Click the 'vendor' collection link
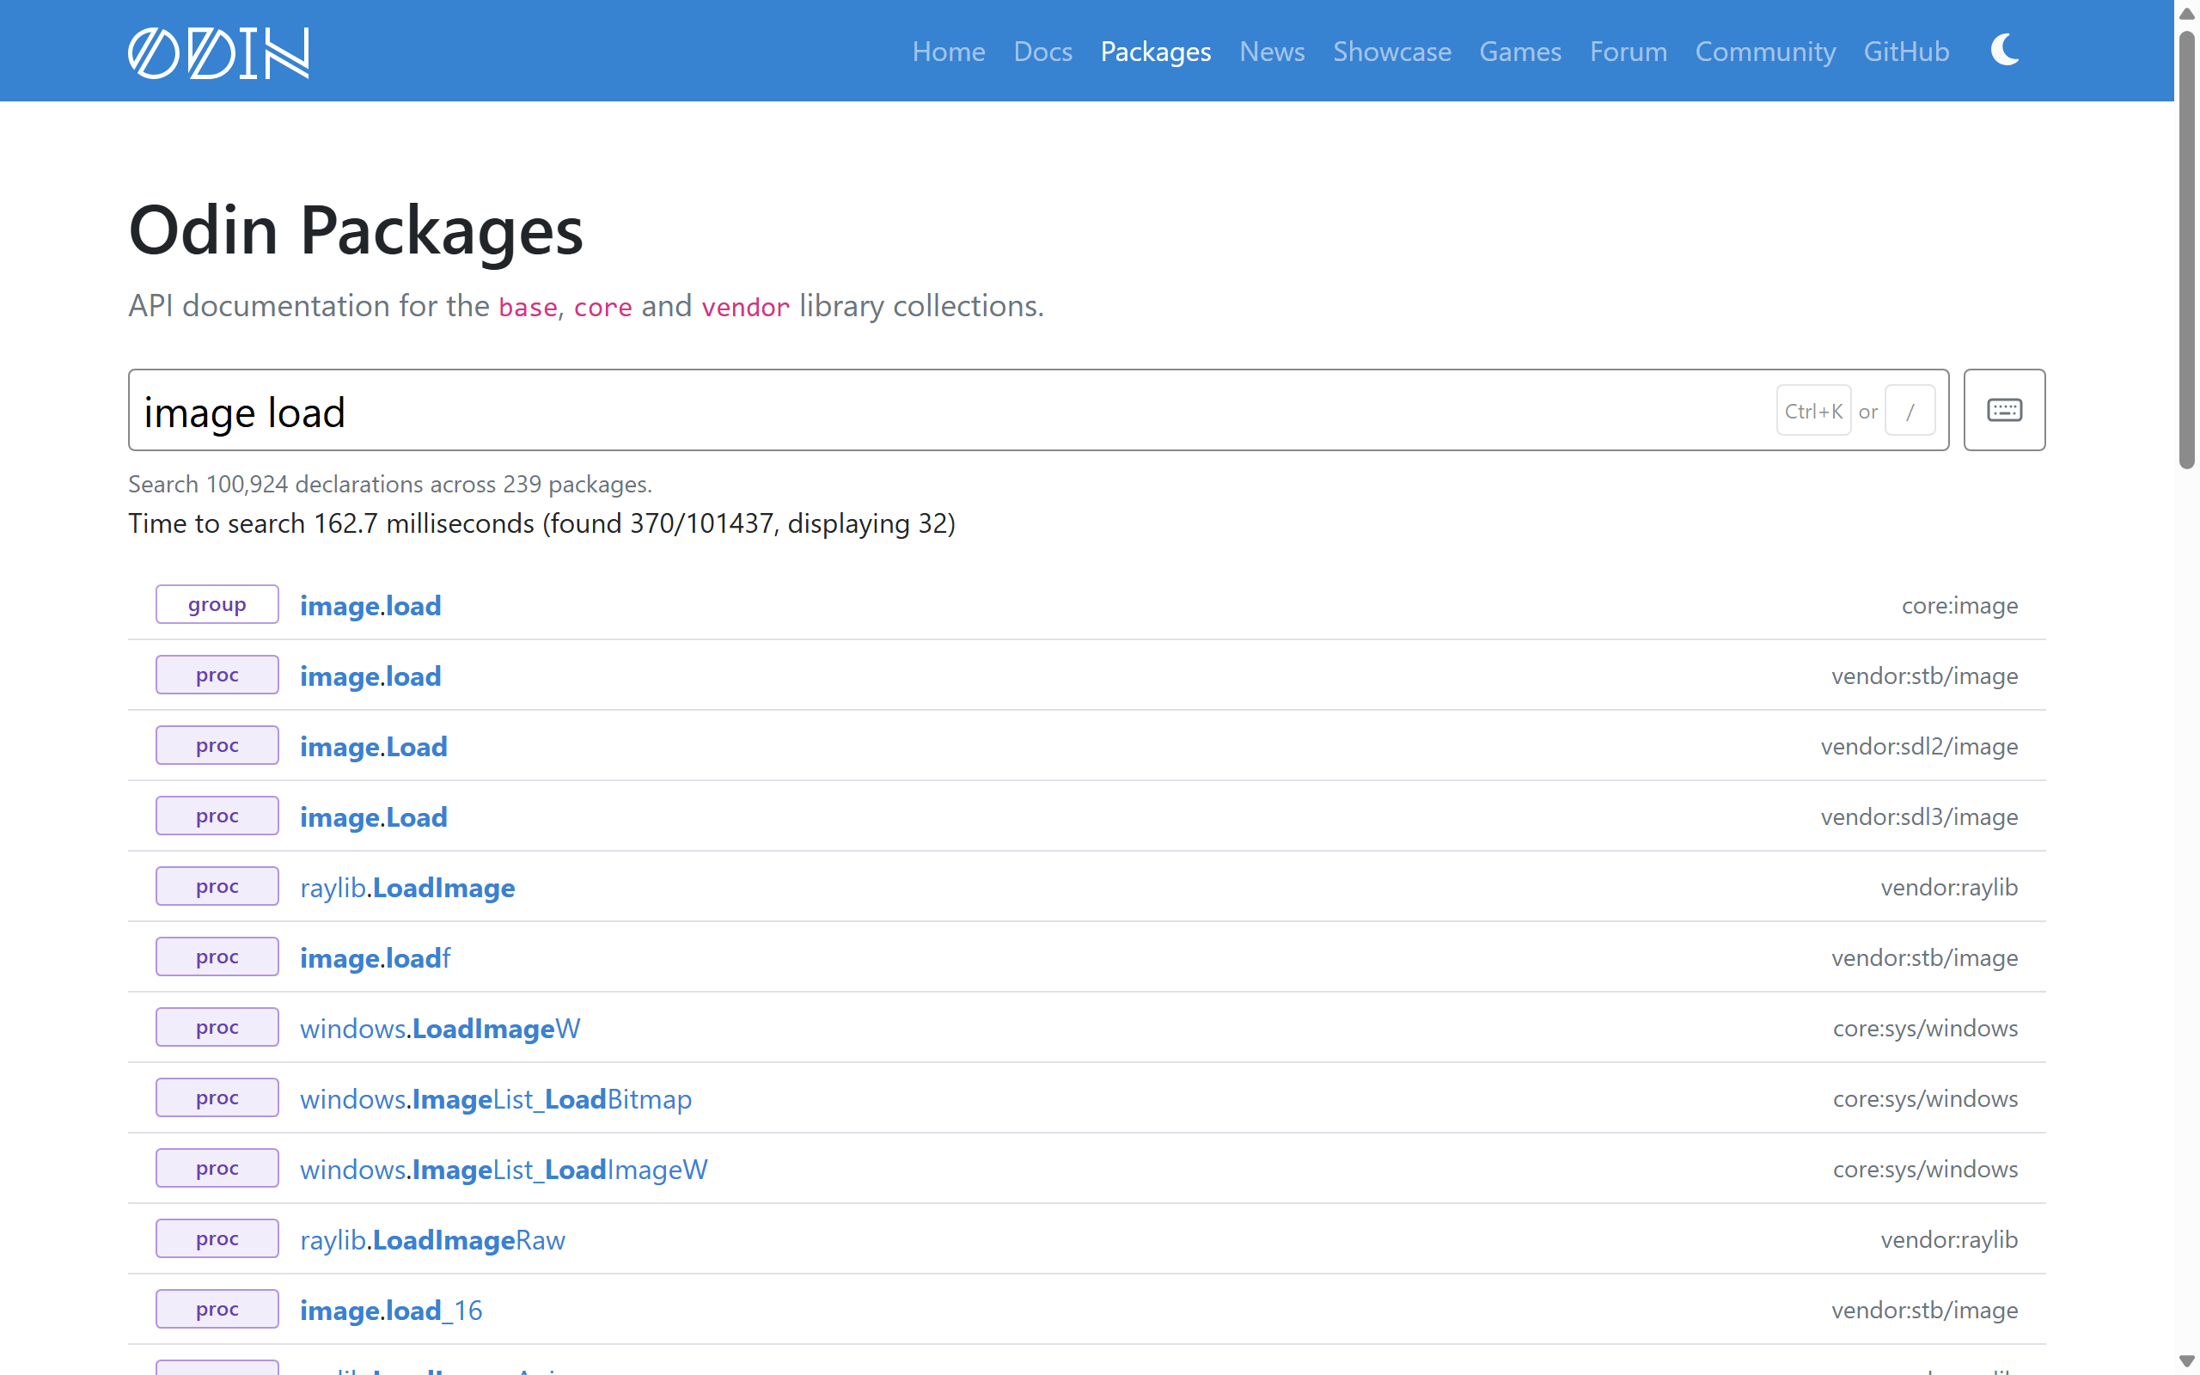This screenshot has width=2200, height=1375. tap(745, 307)
